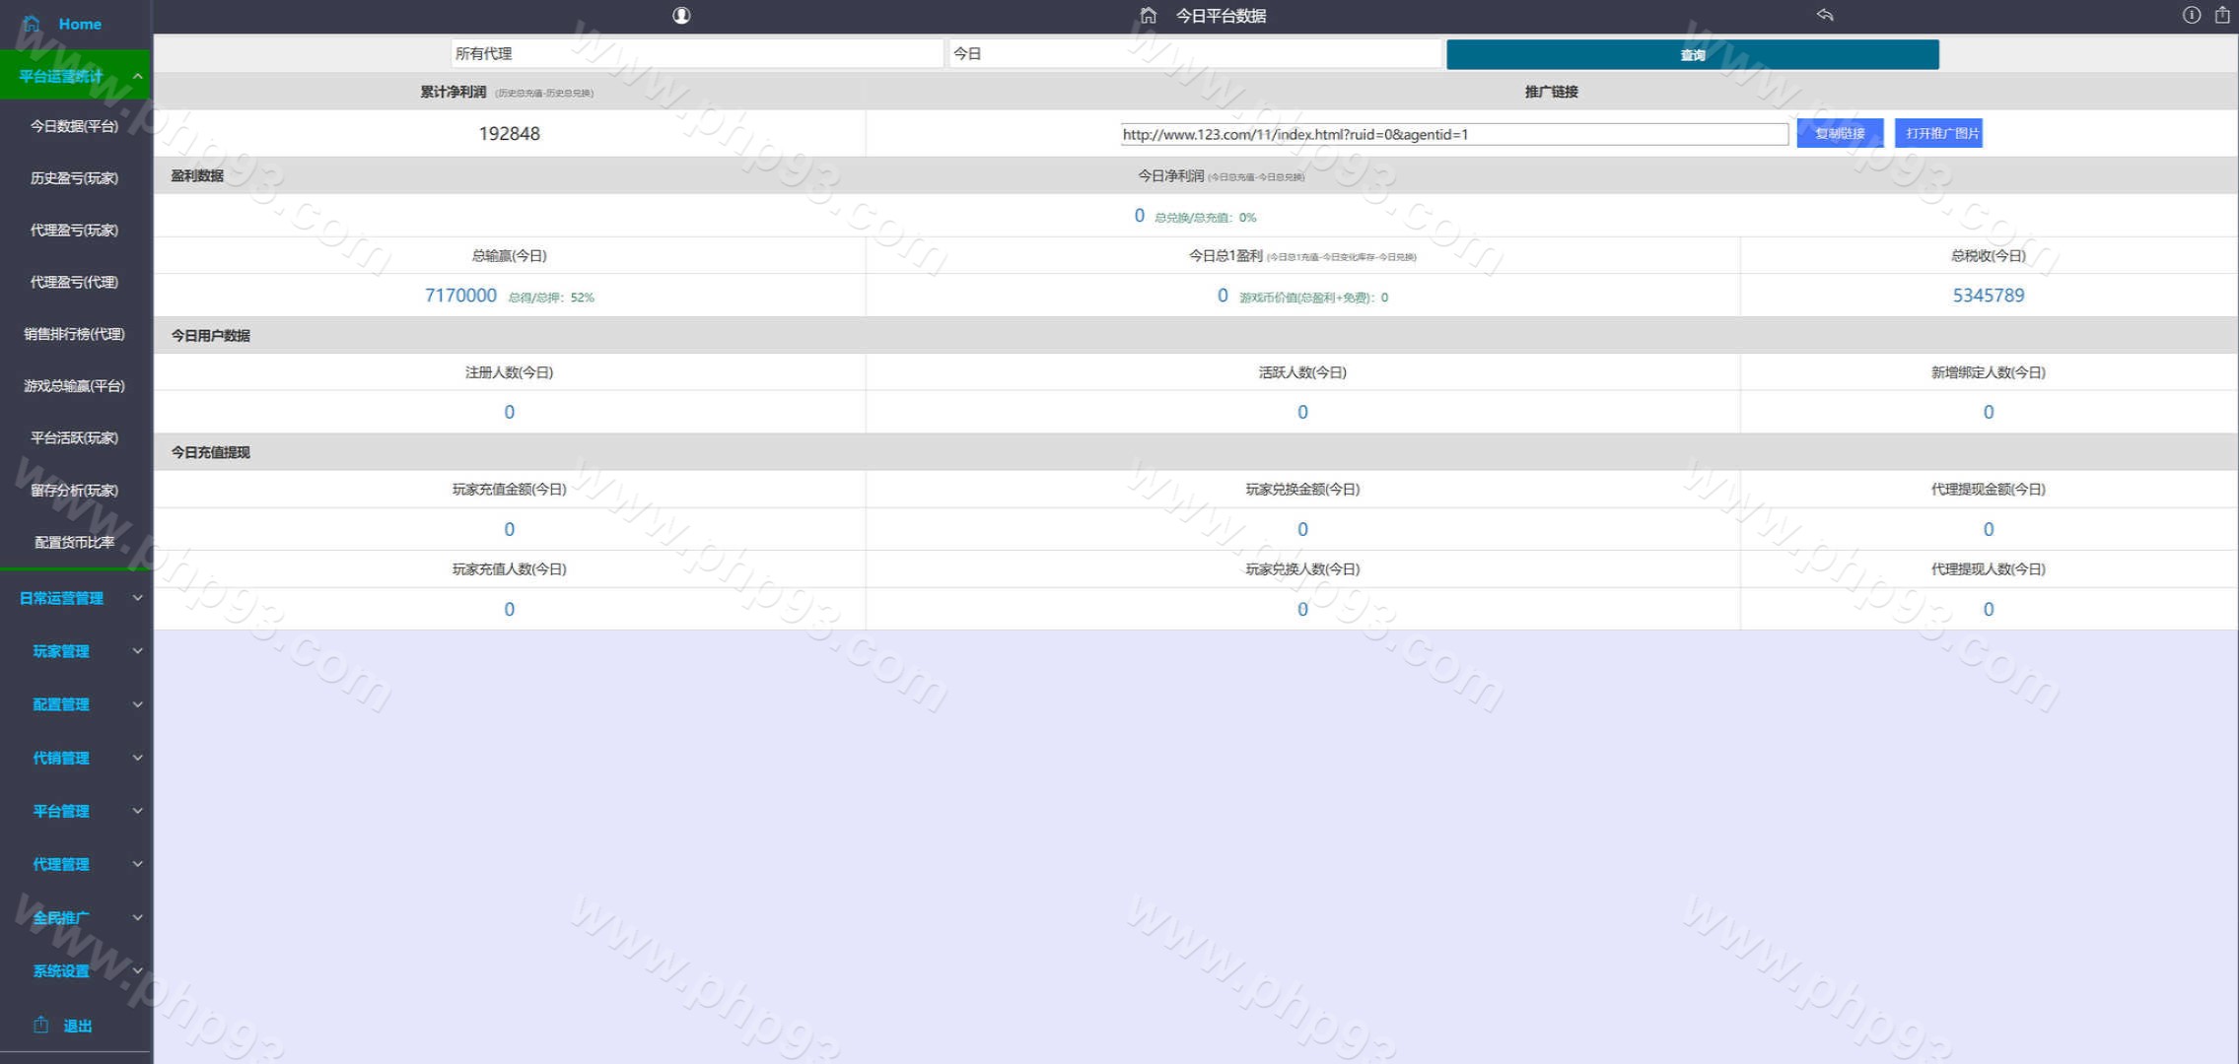The width and height of the screenshot is (2239, 1064).
Task: Click the user profile icon in top bar
Action: (x=681, y=16)
